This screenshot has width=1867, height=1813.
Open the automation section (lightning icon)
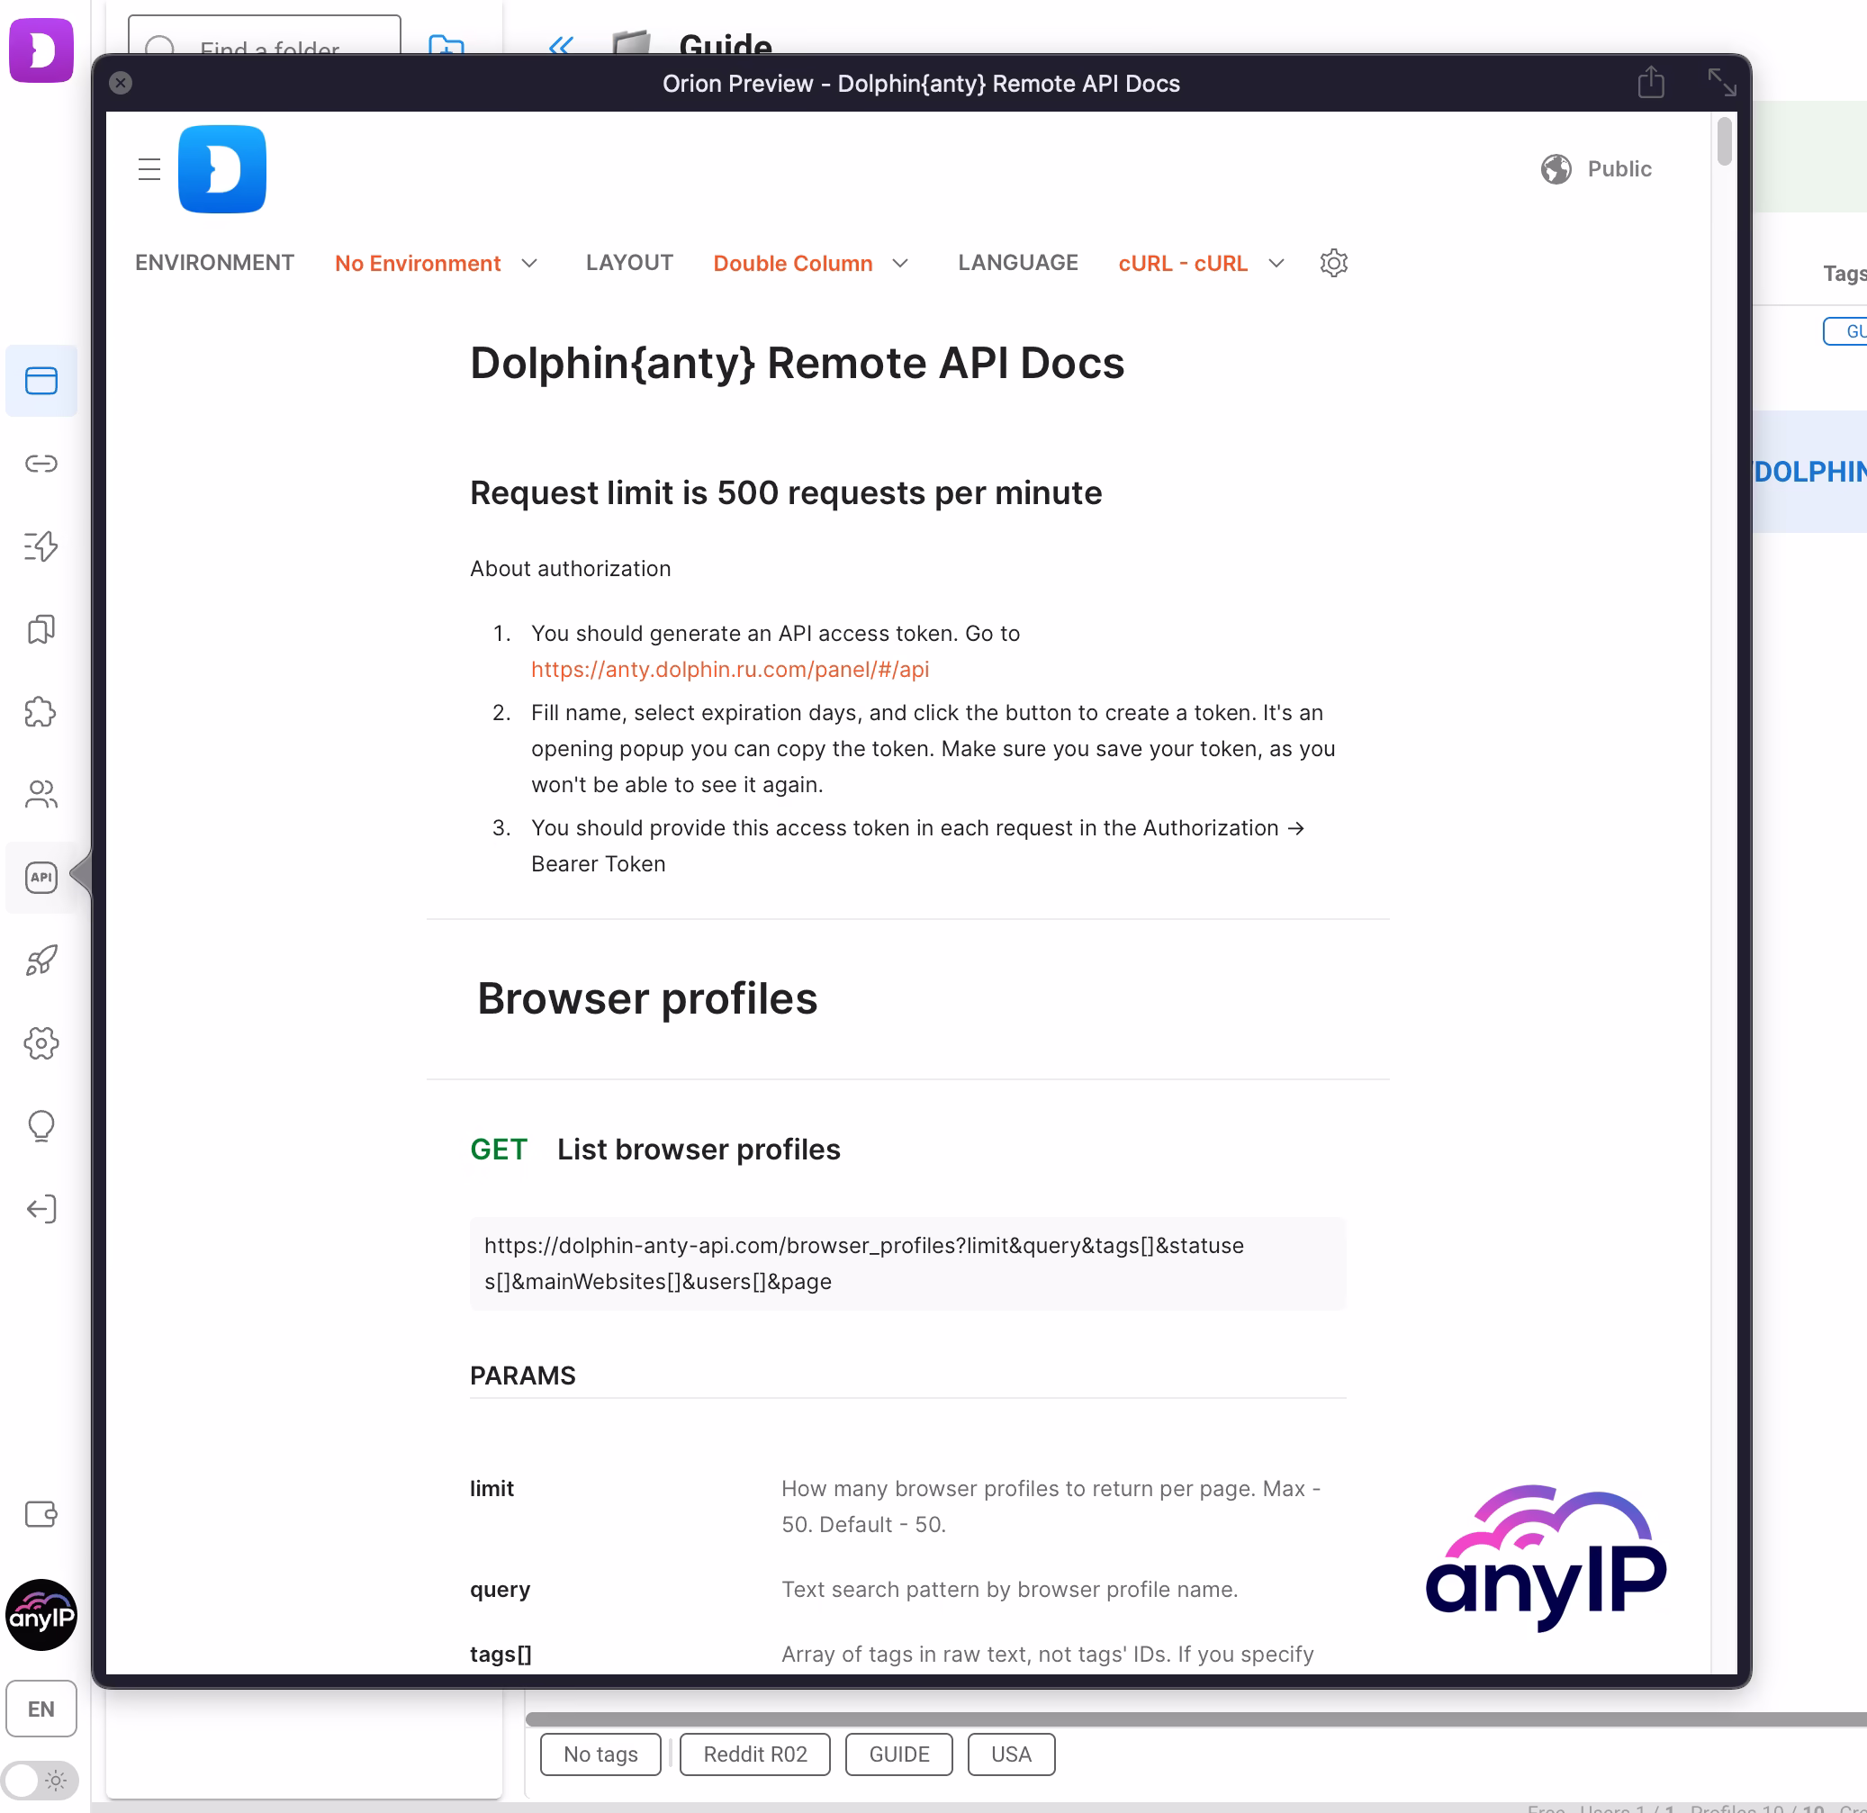pos(41,546)
